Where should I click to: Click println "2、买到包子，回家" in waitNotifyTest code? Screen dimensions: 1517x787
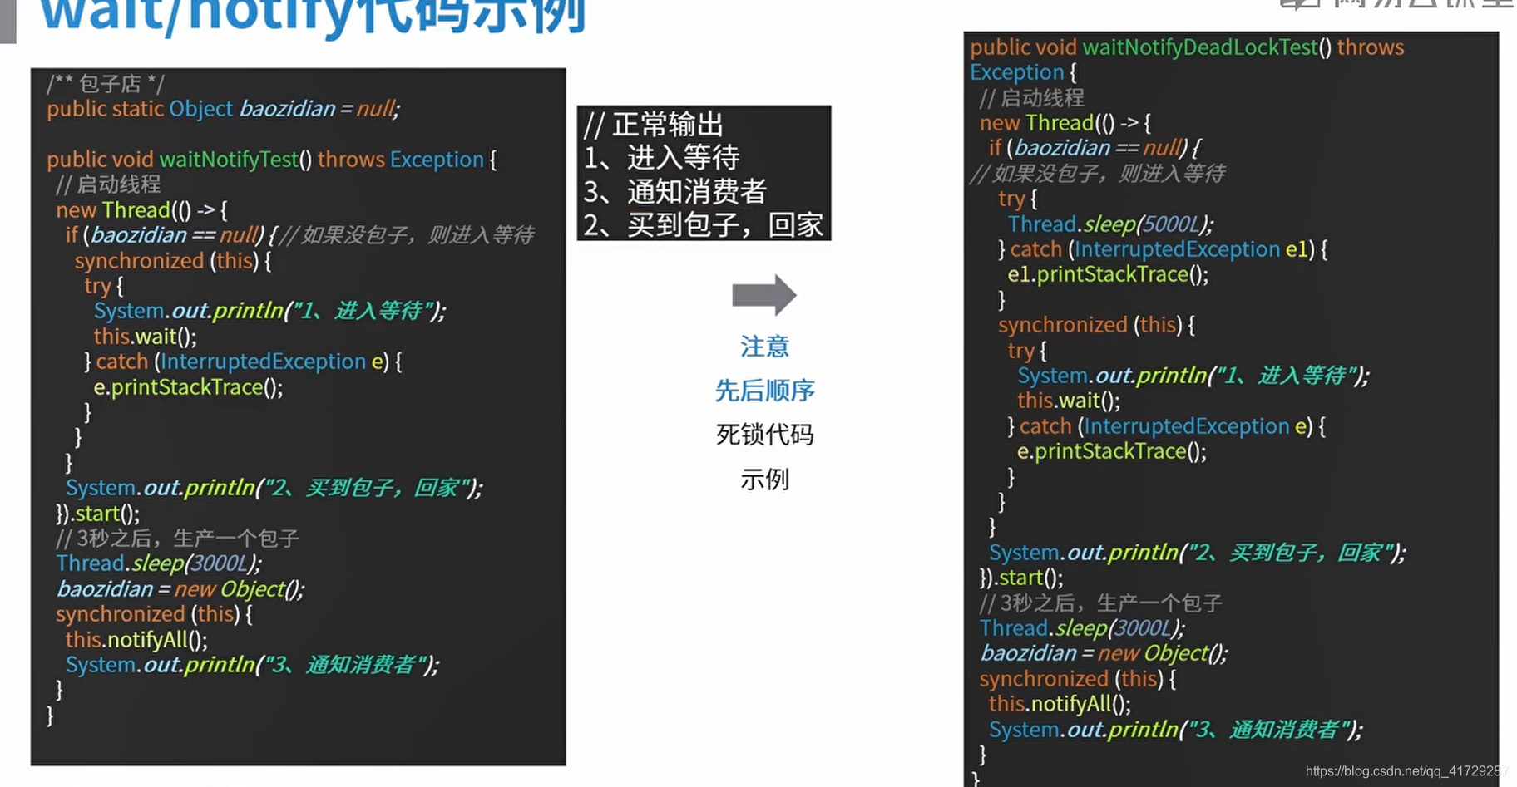pyautogui.click(x=274, y=488)
